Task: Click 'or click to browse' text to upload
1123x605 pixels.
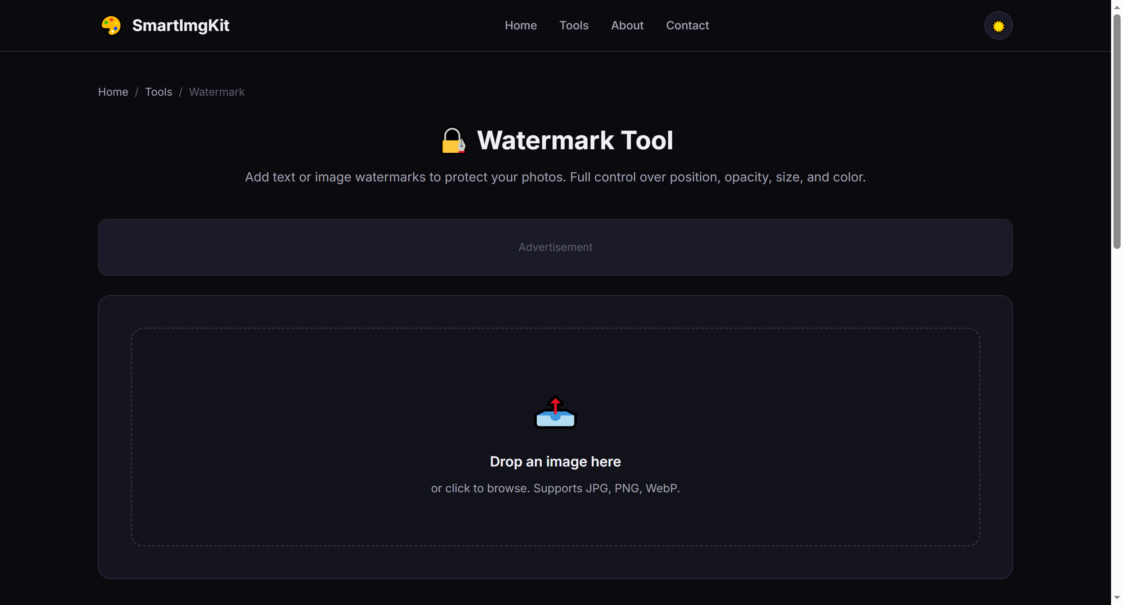Action: tap(556, 488)
